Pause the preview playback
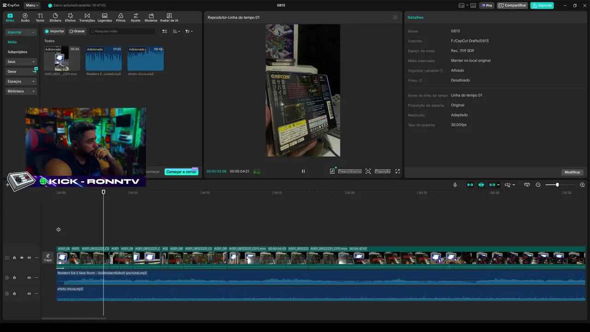Viewport: 590px width, 332px height. tap(303, 171)
